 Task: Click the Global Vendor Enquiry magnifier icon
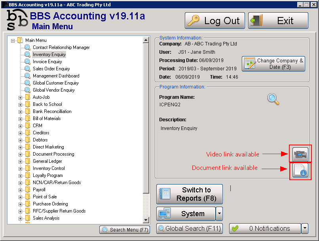27,90
